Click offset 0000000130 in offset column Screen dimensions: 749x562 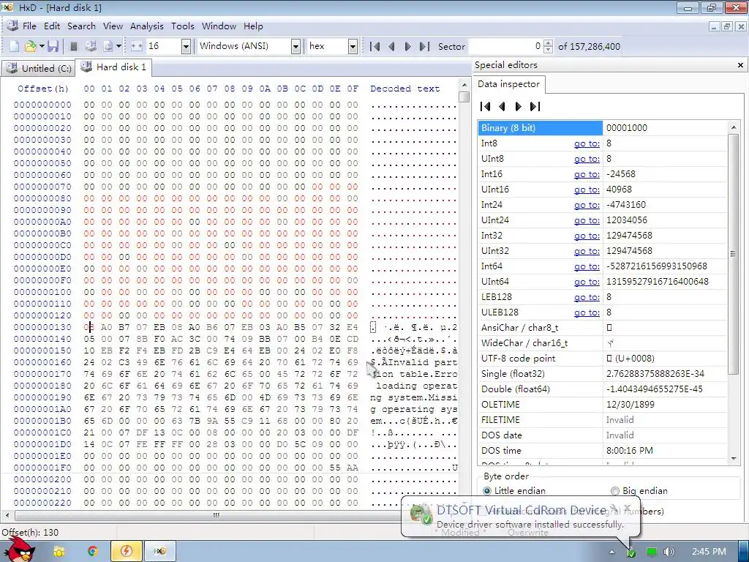point(42,327)
